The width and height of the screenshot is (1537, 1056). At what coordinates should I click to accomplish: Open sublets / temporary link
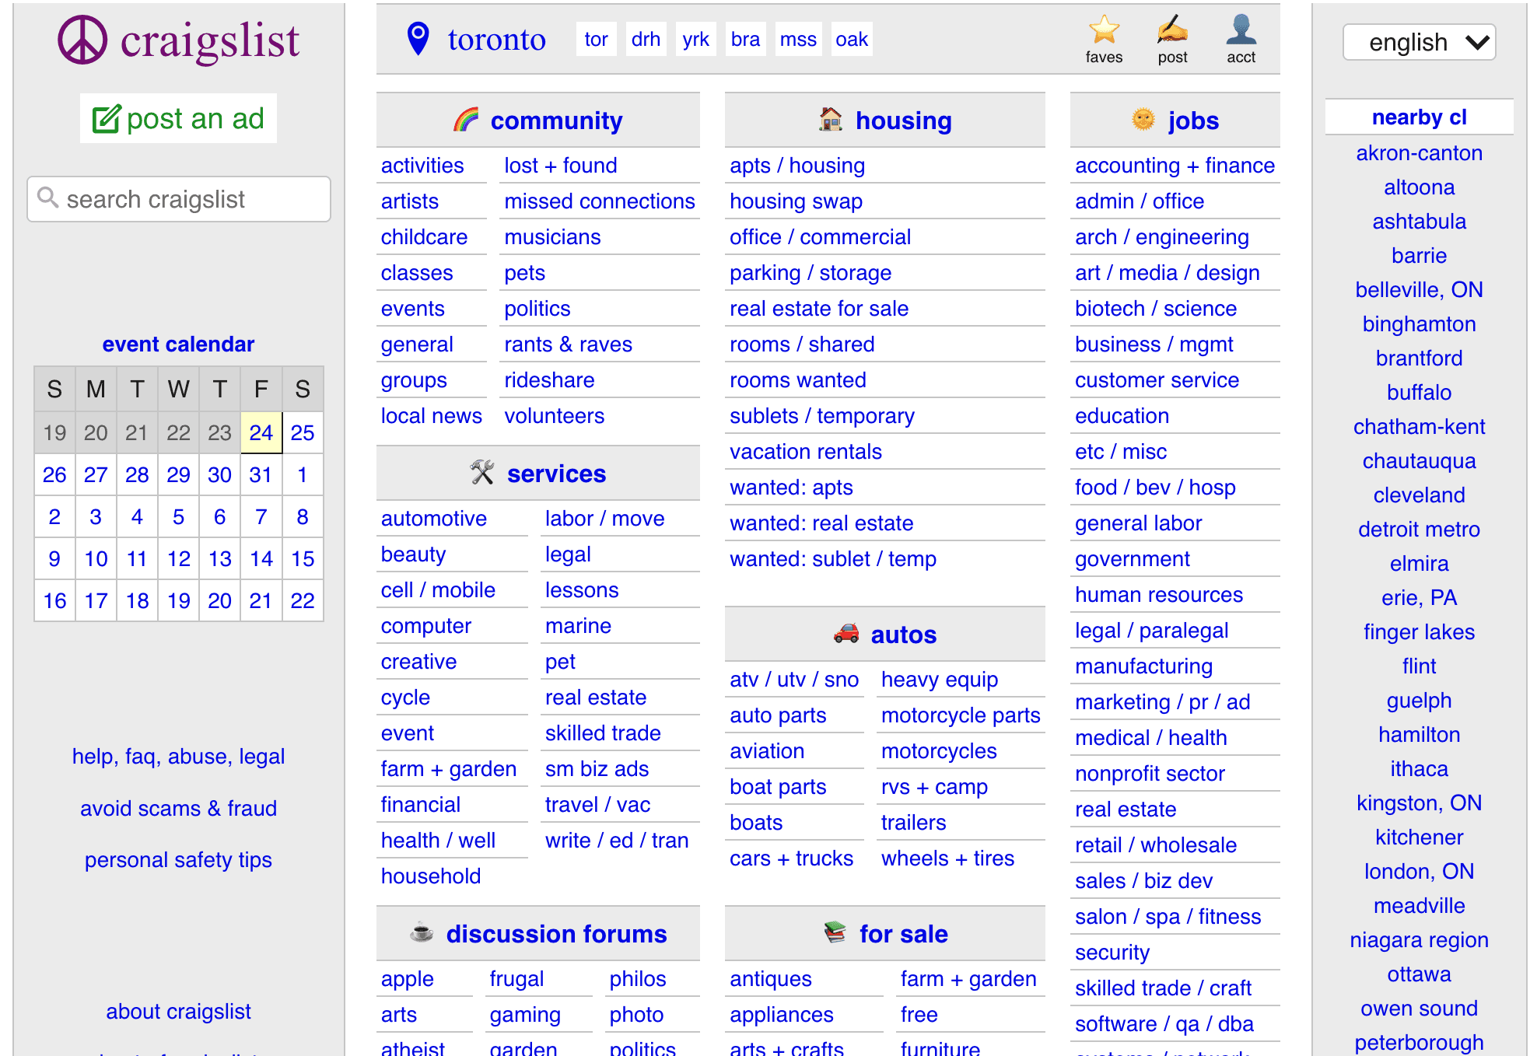tap(822, 415)
